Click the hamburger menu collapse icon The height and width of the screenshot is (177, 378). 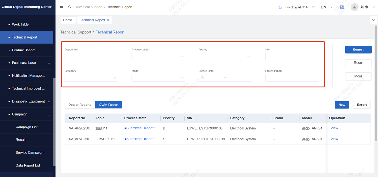(61, 7)
